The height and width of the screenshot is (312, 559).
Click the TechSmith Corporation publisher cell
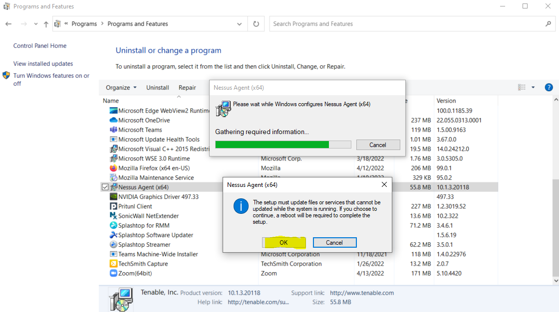click(291, 264)
